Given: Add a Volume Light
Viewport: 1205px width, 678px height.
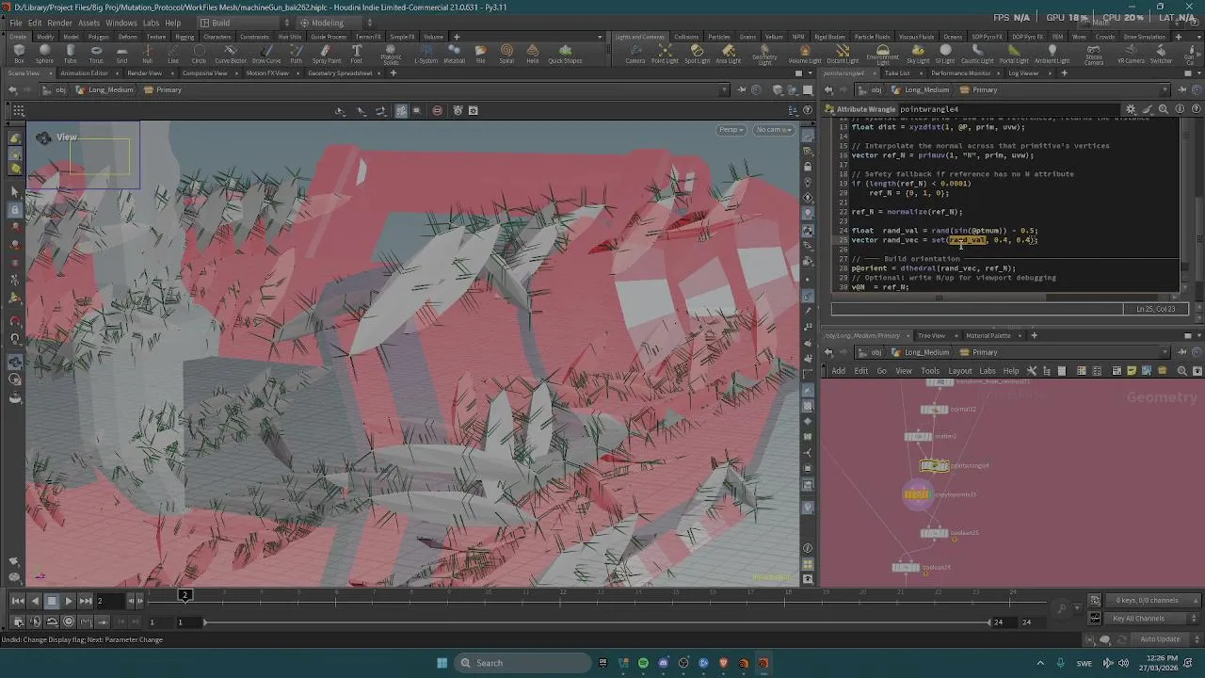Looking at the screenshot, I should coord(805,54).
